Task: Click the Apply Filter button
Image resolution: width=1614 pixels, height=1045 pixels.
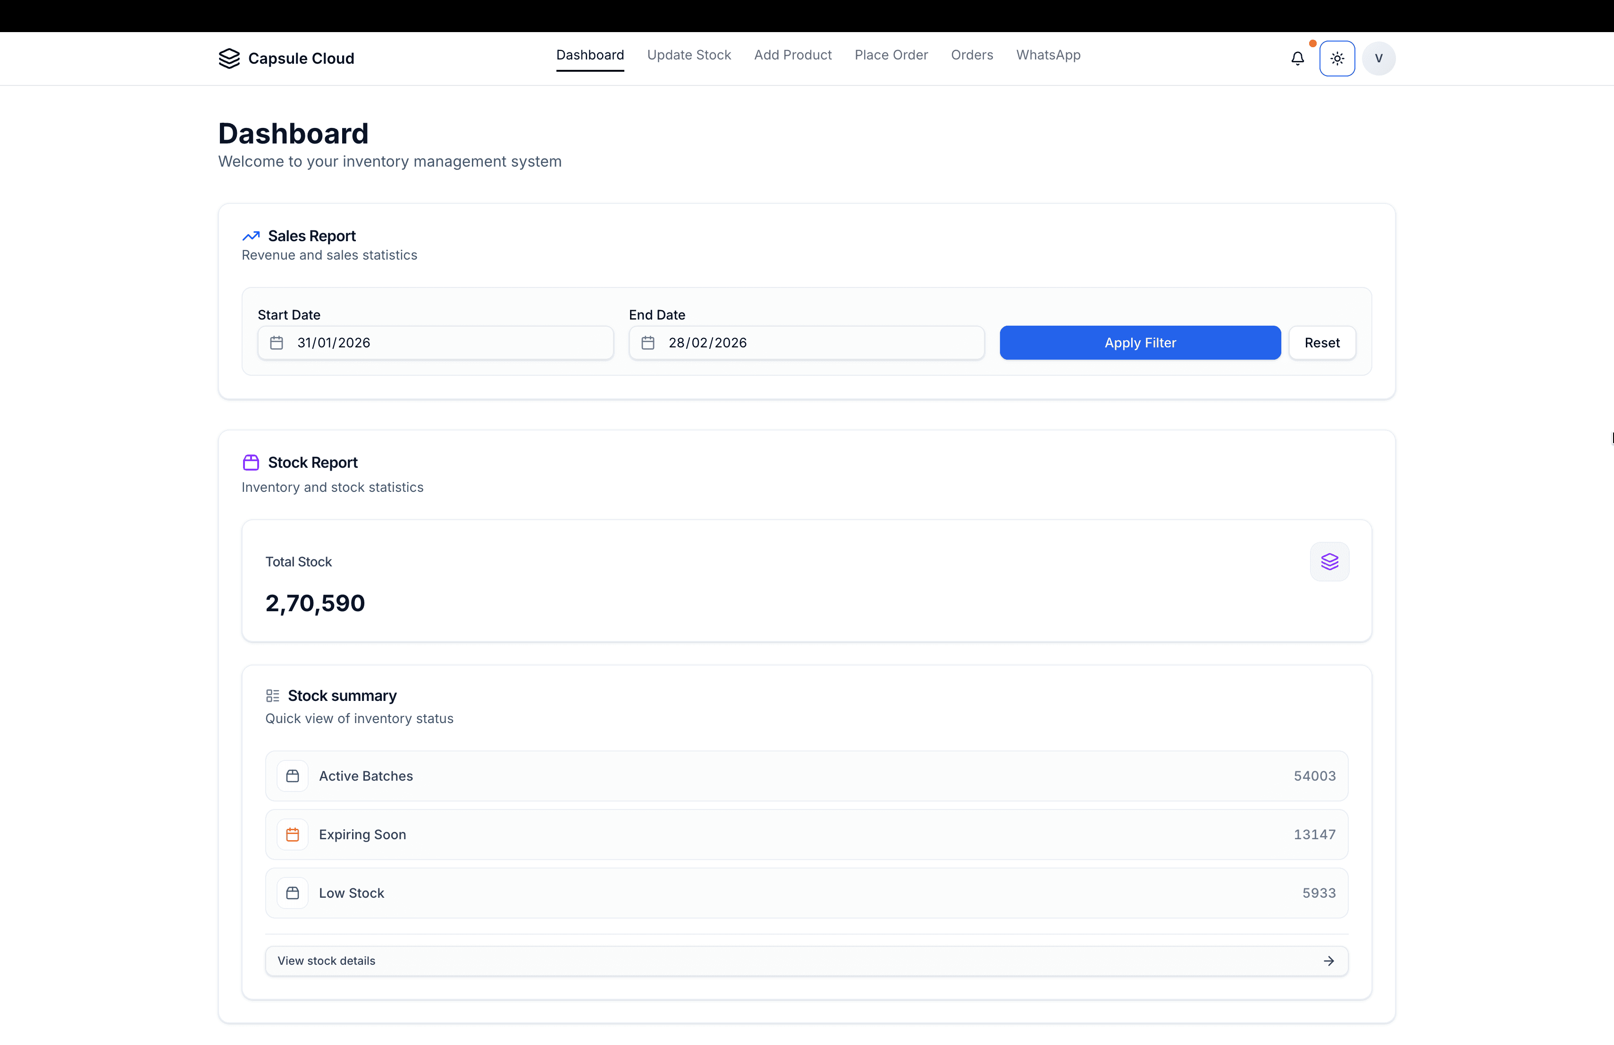Action: (x=1139, y=343)
